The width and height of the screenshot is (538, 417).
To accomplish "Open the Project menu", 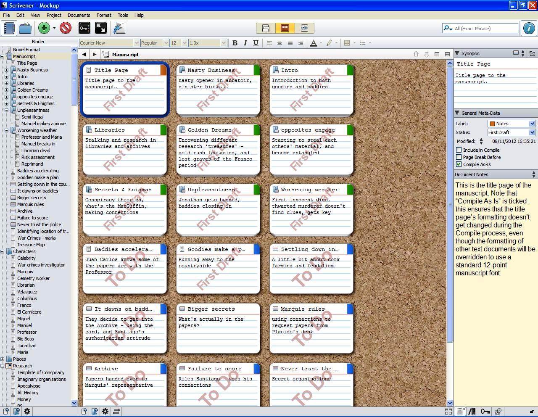I will (54, 15).
